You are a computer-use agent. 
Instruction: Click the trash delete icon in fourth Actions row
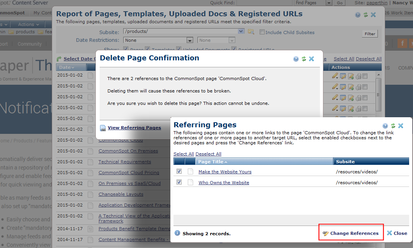pyautogui.click(x=358, y=109)
